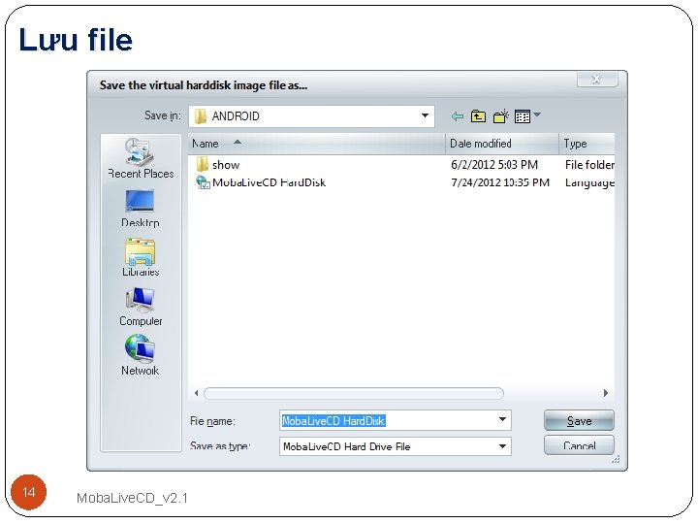Click the horizontal scrollbar thumb
The width and height of the screenshot is (698, 524).
click(354, 393)
